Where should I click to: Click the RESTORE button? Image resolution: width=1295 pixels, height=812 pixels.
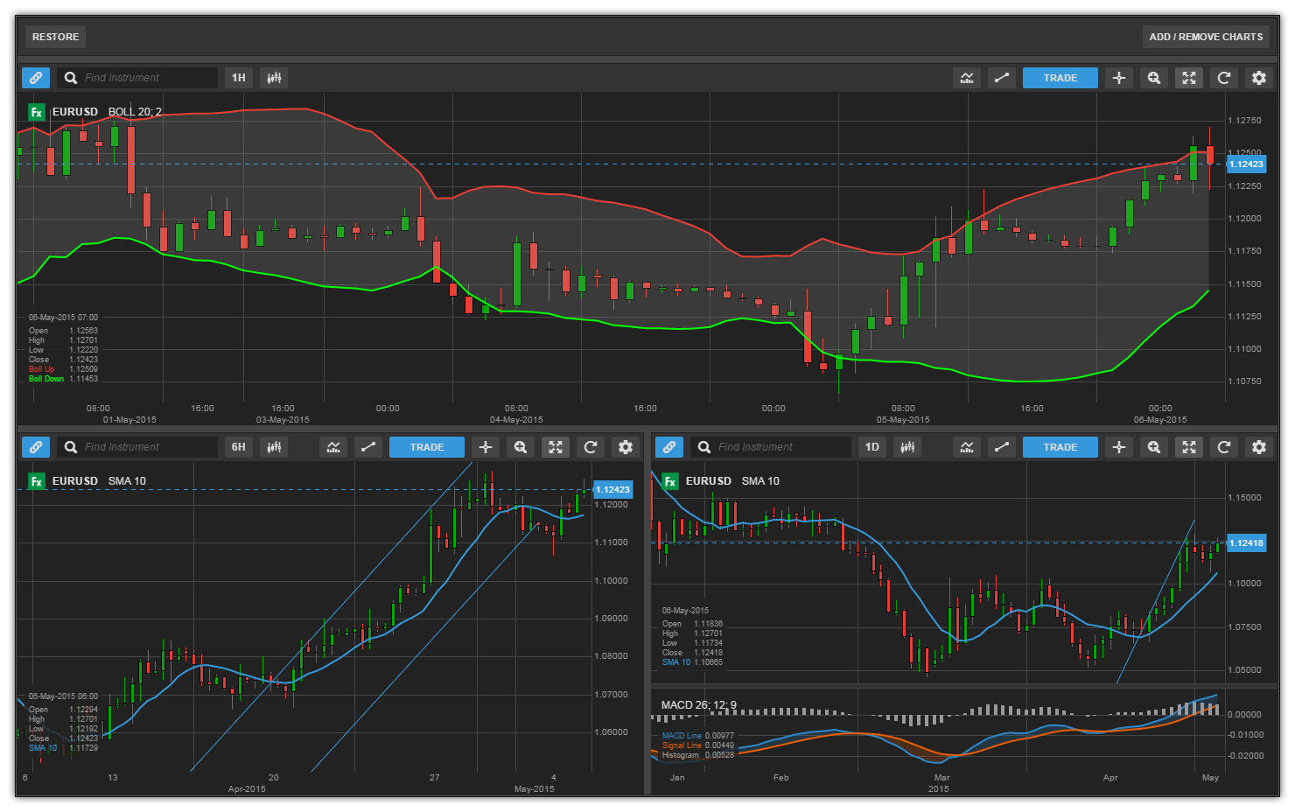tap(55, 37)
